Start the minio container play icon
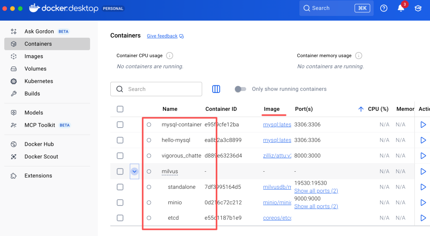430x236 pixels. click(x=423, y=203)
